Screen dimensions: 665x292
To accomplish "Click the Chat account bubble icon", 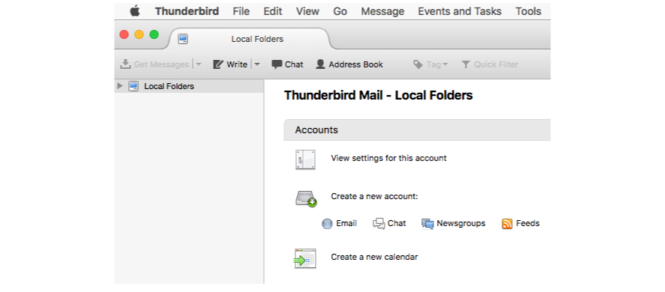I will click(x=379, y=224).
